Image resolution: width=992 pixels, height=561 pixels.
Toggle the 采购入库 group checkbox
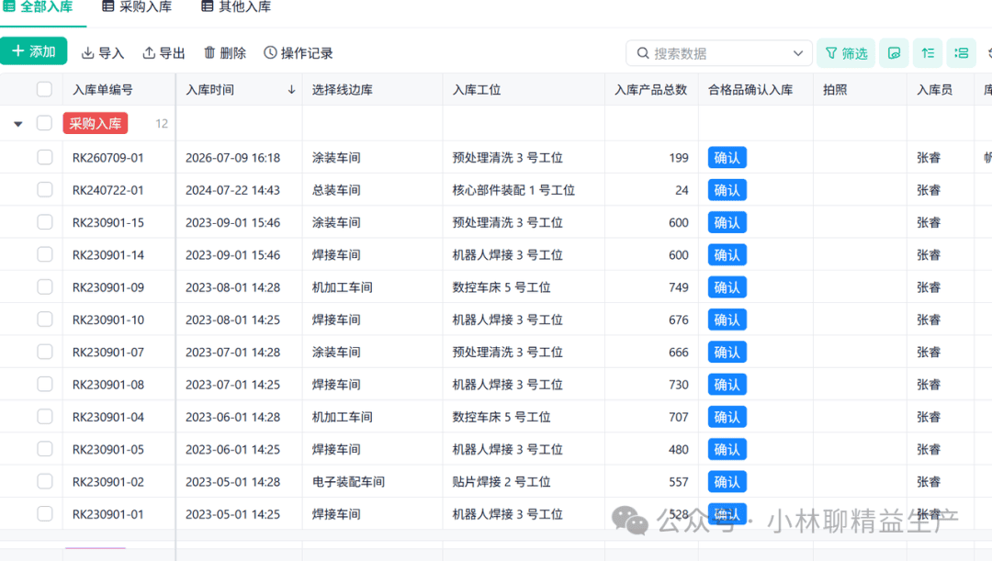tap(44, 123)
